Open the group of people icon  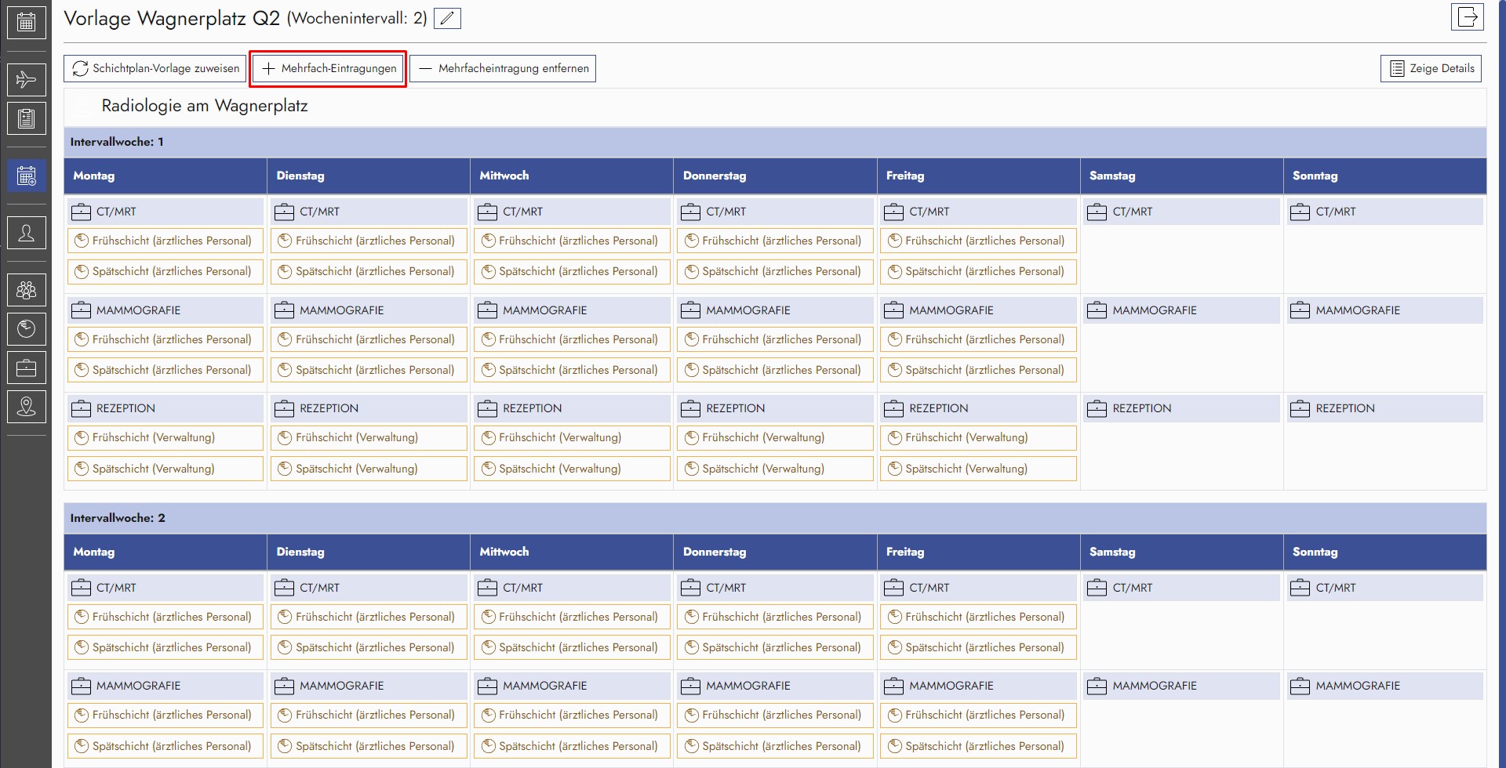[x=26, y=290]
